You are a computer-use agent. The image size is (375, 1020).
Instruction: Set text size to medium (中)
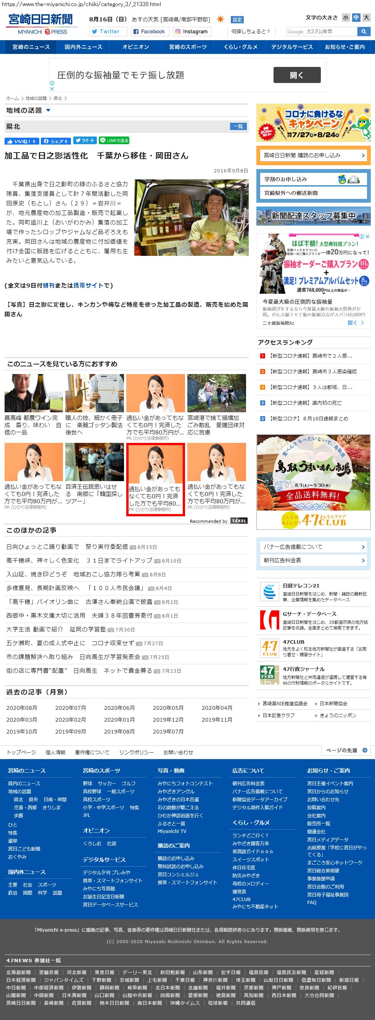point(356,18)
